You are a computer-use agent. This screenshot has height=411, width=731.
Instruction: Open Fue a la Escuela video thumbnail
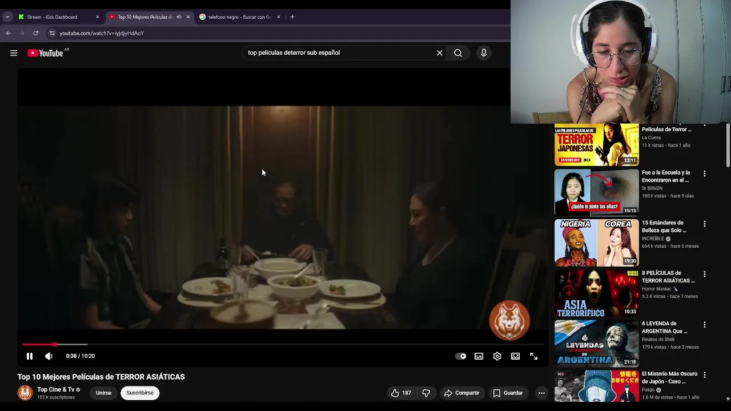(x=597, y=192)
